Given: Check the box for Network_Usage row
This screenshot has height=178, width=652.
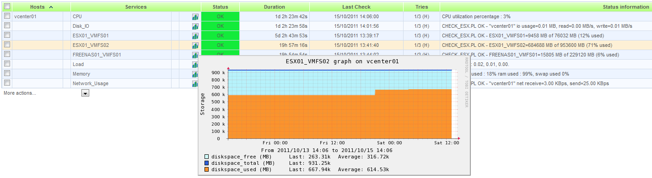Looking at the screenshot, I should point(7,83).
